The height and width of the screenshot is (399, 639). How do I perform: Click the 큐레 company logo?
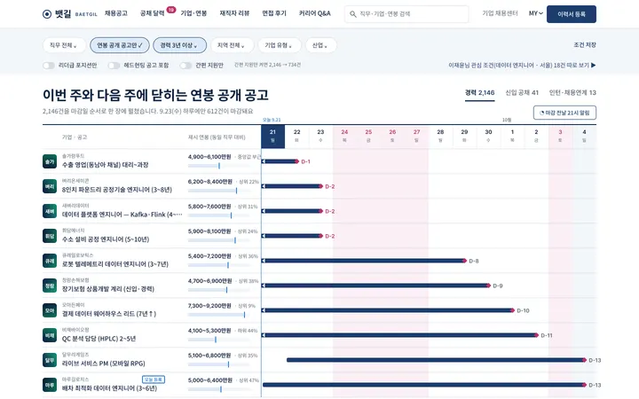[50, 261]
